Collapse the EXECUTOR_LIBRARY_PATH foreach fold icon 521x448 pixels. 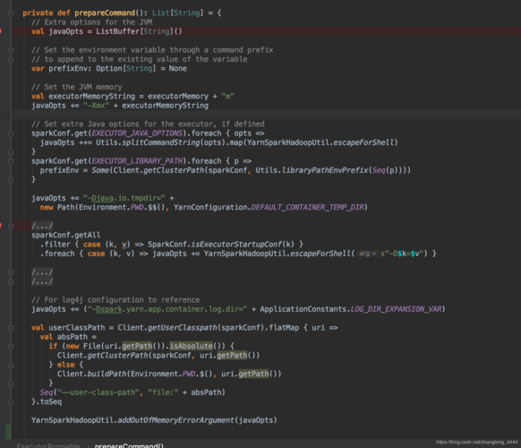click(11, 161)
